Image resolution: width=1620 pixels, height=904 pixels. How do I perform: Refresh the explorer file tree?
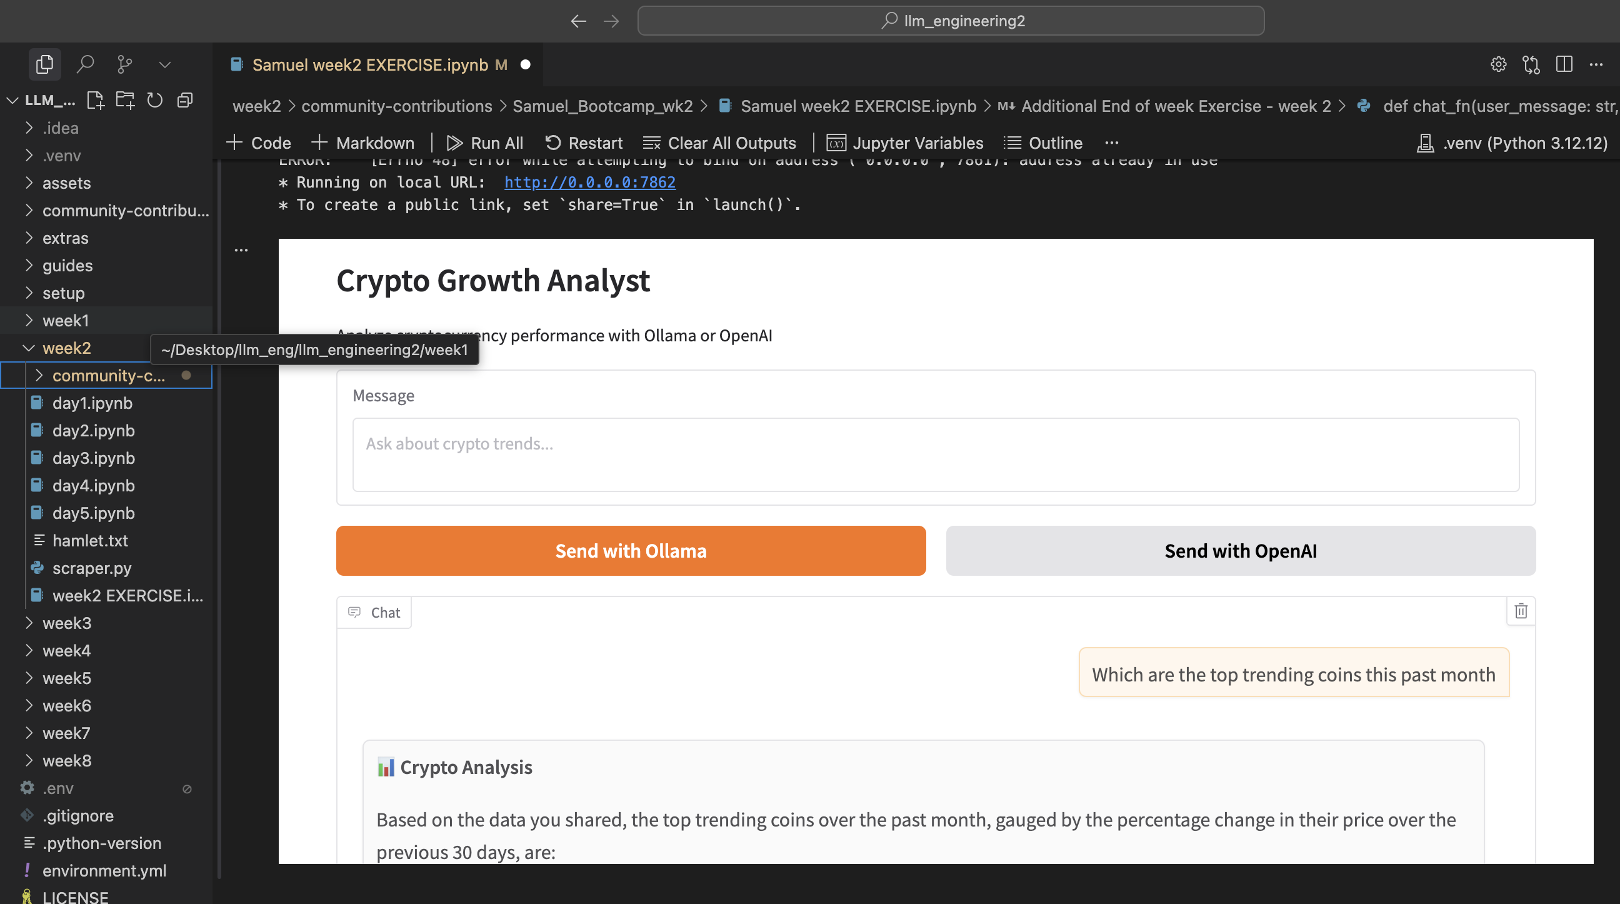[x=155, y=100]
